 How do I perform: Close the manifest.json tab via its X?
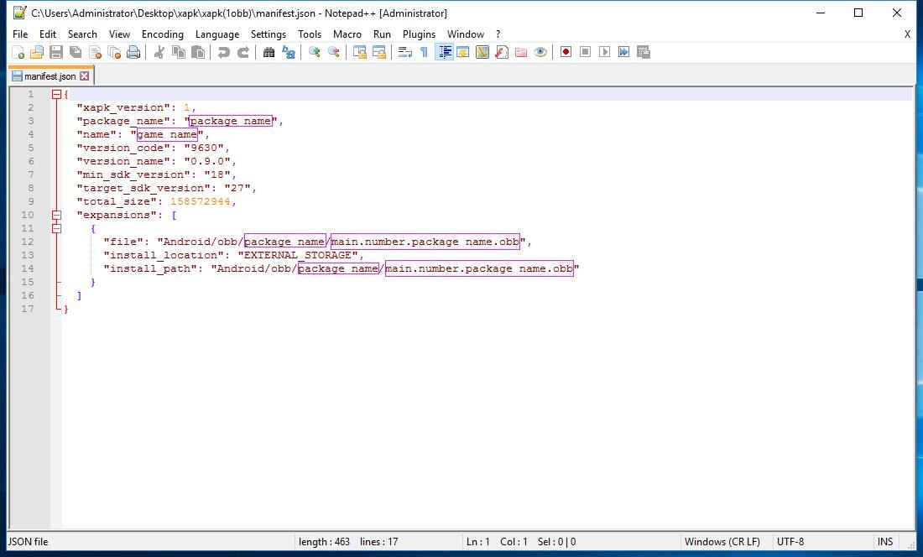point(85,75)
